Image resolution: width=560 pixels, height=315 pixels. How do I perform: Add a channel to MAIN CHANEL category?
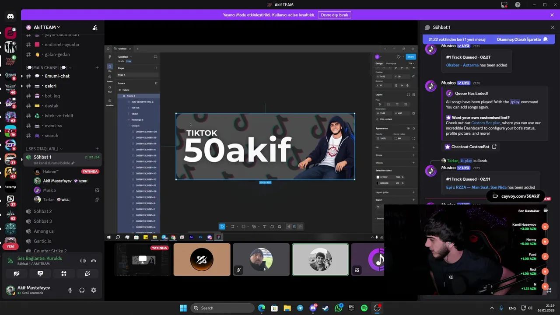tap(97, 68)
